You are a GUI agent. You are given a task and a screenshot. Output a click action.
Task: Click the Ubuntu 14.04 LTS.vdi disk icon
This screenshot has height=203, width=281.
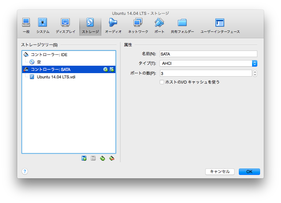pyautogui.click(x=32, y=77)
